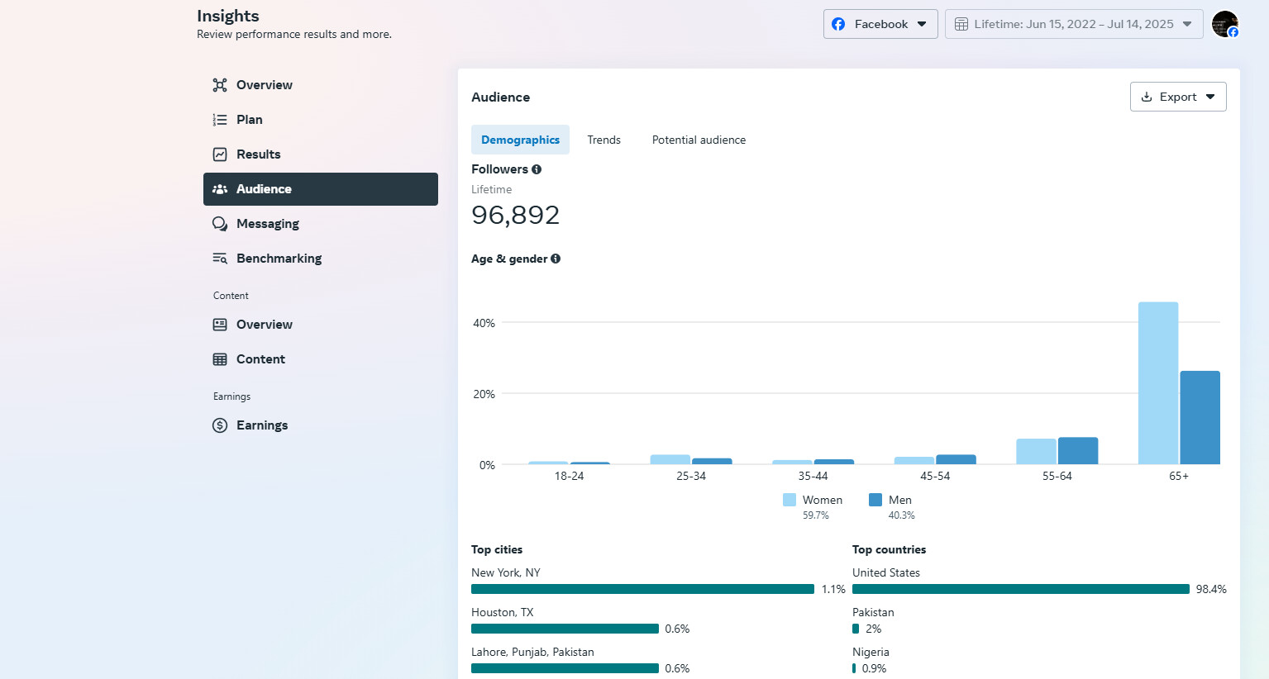Click the Results chart icon
The image size is (1269, 679).
[220, 154]
